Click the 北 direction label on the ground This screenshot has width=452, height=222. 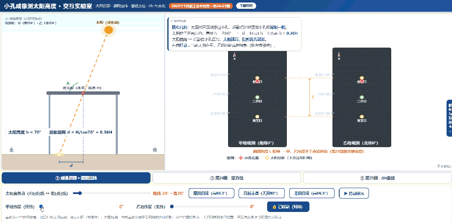[x=12, y=150]
